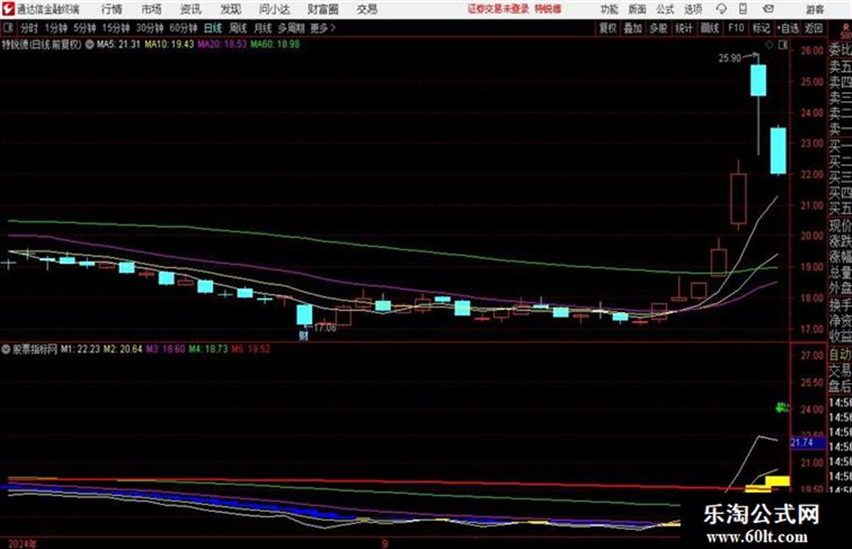Screen dimensions: 852x549
Task: Click the 财 event marker under the candle
Action: click(x=304, y=336)
